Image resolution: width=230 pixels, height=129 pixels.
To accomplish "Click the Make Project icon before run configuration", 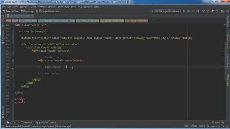I will (152, 11).
